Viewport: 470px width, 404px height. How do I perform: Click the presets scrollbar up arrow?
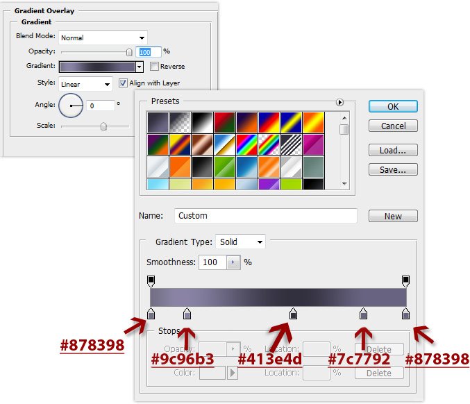coord(344,118)
